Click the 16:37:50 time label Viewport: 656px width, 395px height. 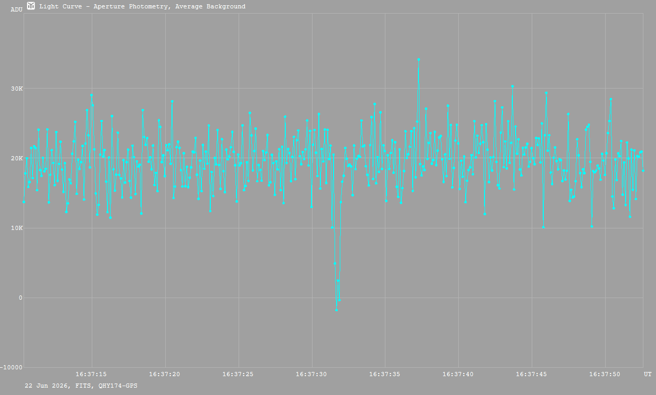click(605, 374)
